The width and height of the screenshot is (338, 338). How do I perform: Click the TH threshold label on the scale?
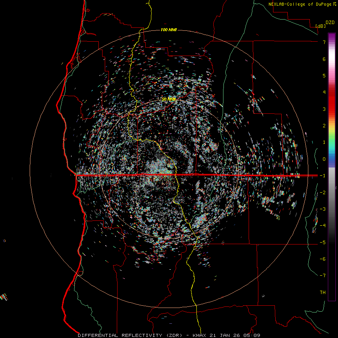point(323,293)
